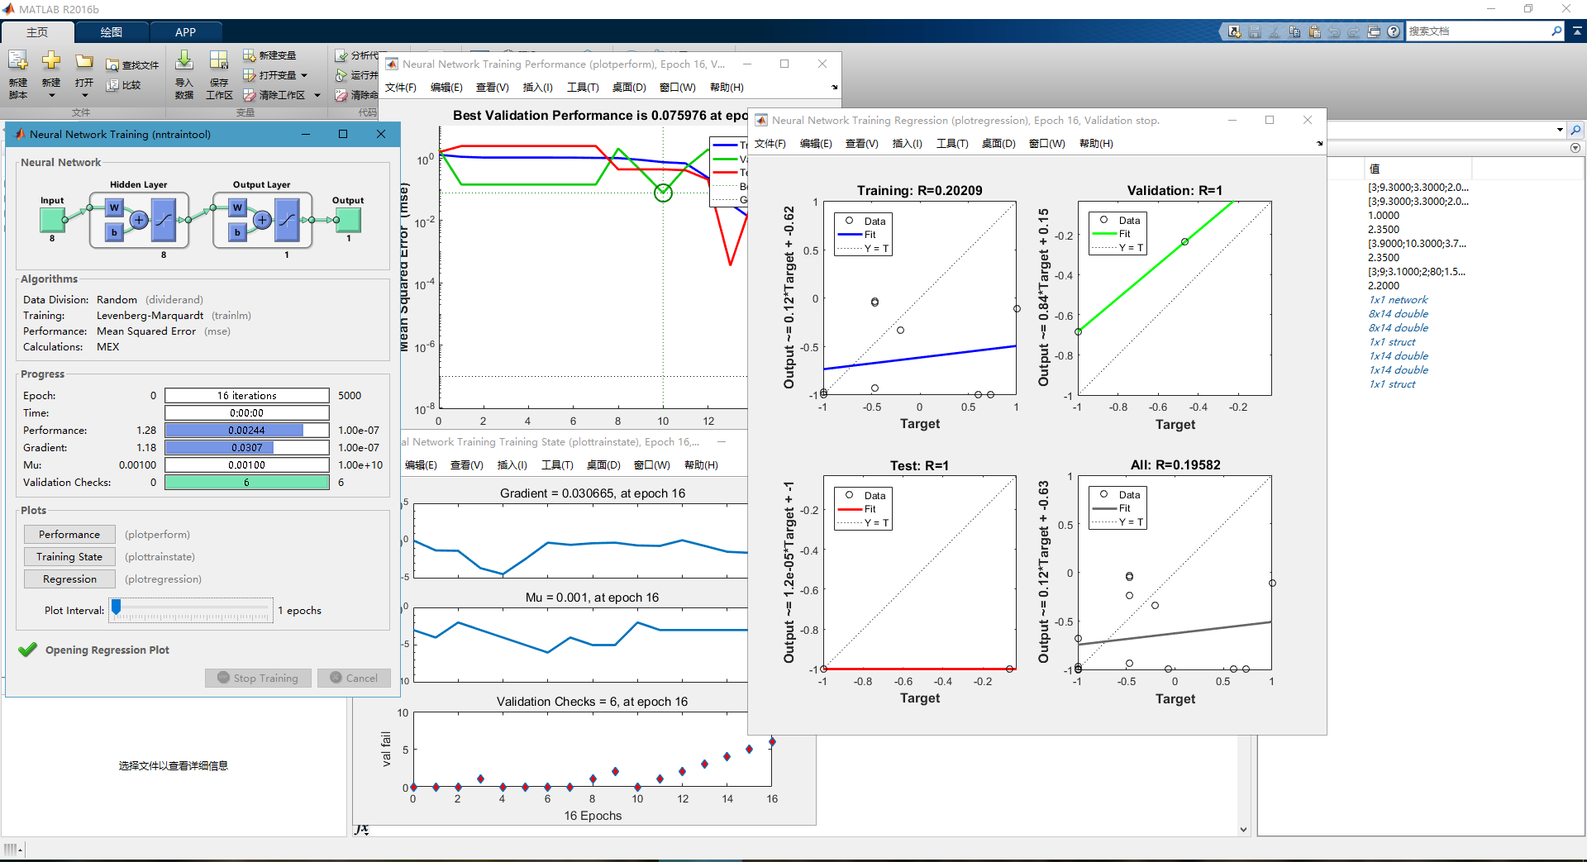1587x862 pixels.
Task: Expand the 打开 dropdown arrow
Action: pos(84,96)
